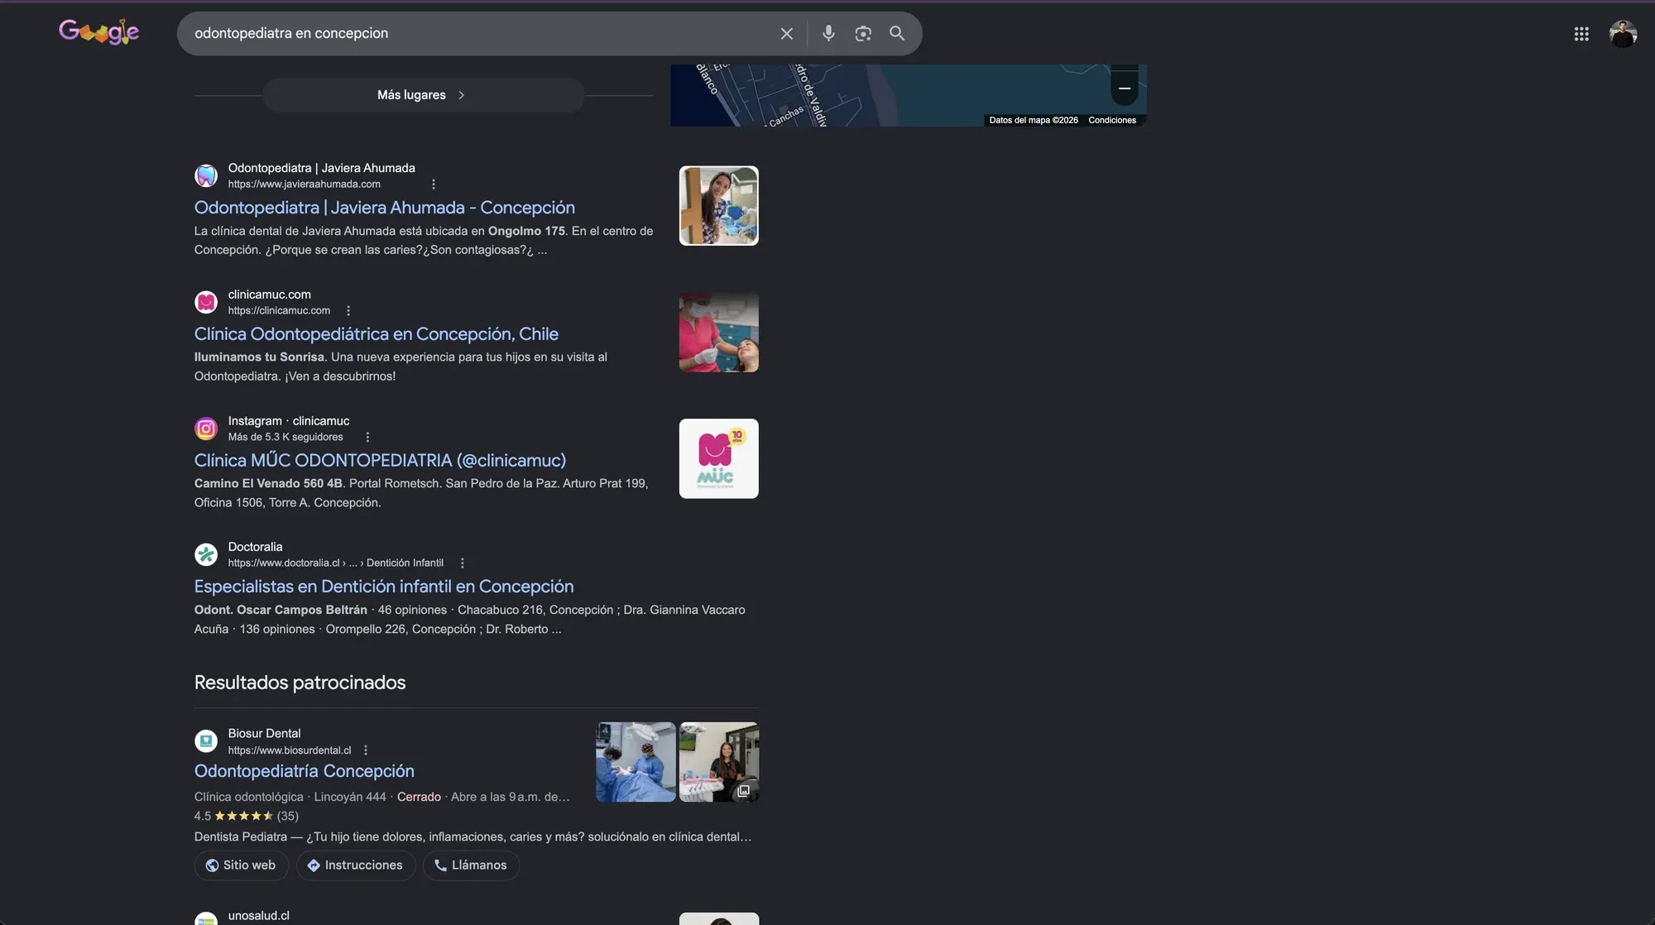1655x925 pixels.
Task: Click the unosalud.cl site name
Action: tap(259, 916)
